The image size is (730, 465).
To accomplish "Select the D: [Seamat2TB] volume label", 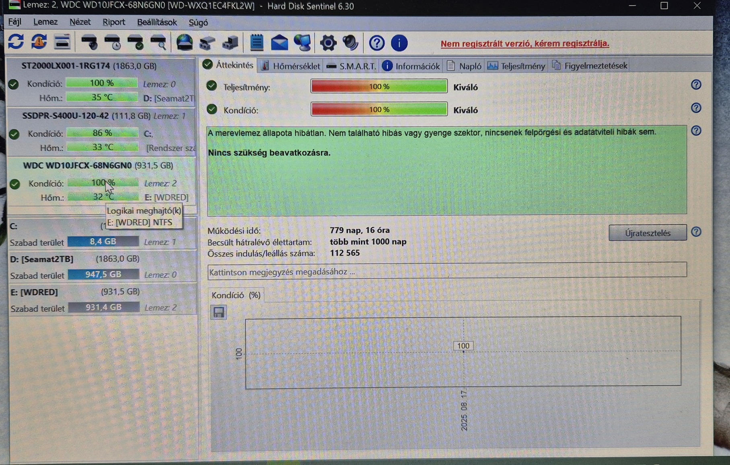I will [42, 259].
